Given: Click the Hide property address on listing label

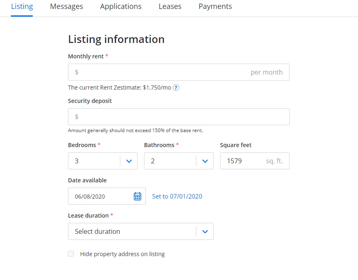Looking at the screenshot, I should (x=122, y=254).
